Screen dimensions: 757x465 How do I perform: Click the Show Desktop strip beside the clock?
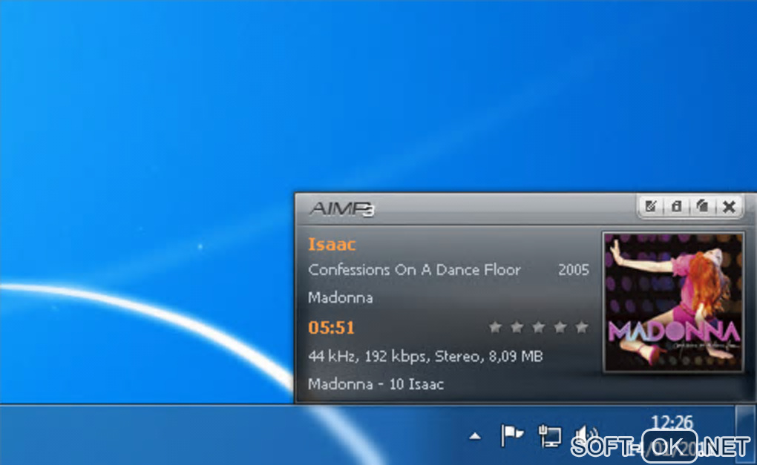[x=745, y=435]
